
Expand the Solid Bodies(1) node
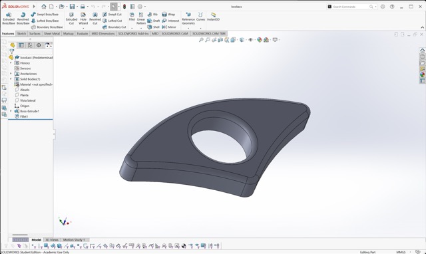[11, 79]
